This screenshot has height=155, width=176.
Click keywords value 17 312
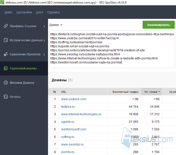155,114
